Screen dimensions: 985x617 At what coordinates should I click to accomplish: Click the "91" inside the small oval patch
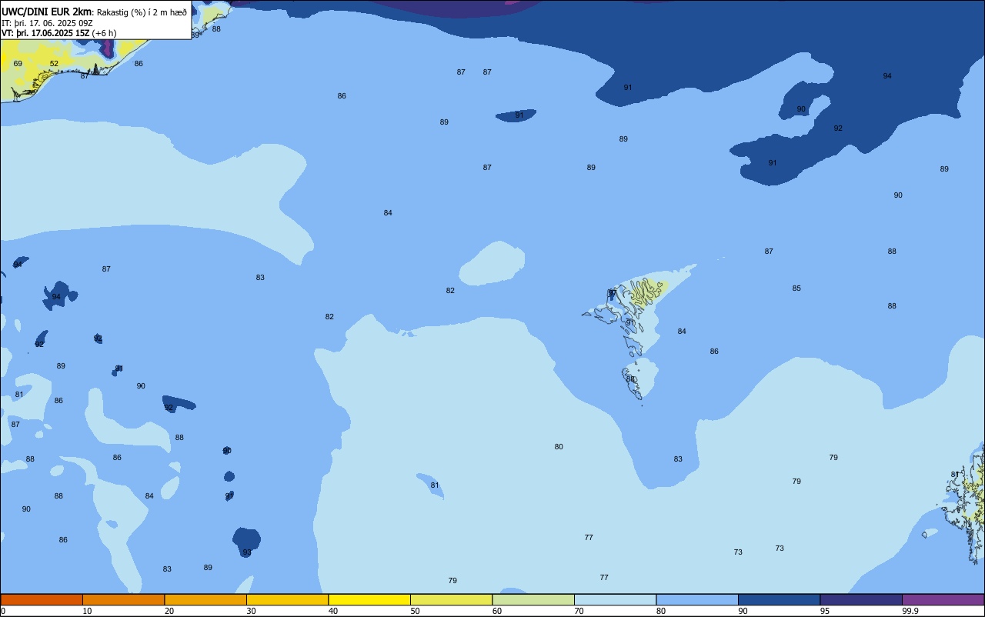click(x=519, y=115)
